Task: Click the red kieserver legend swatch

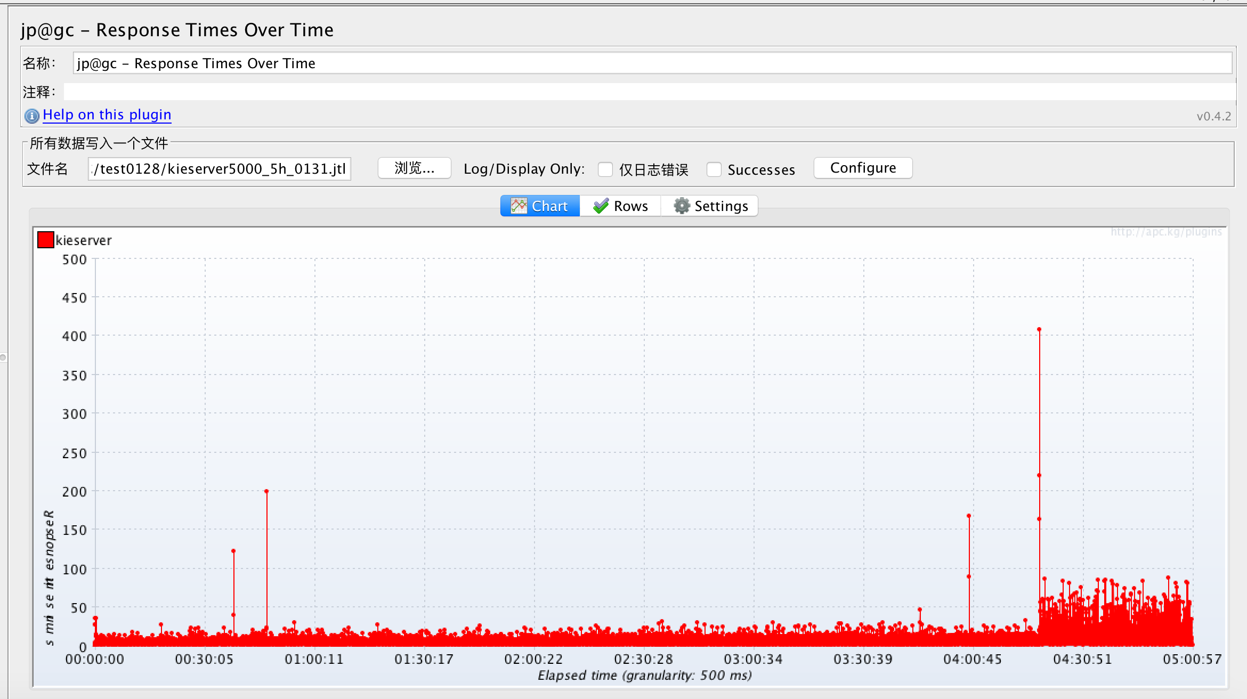Action: 46,240
